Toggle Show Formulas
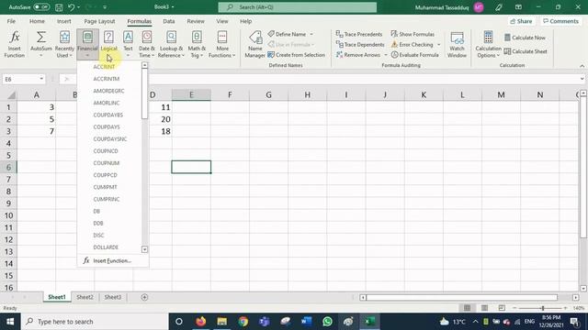This screenshot has height=330, width=588. [413, 34]
